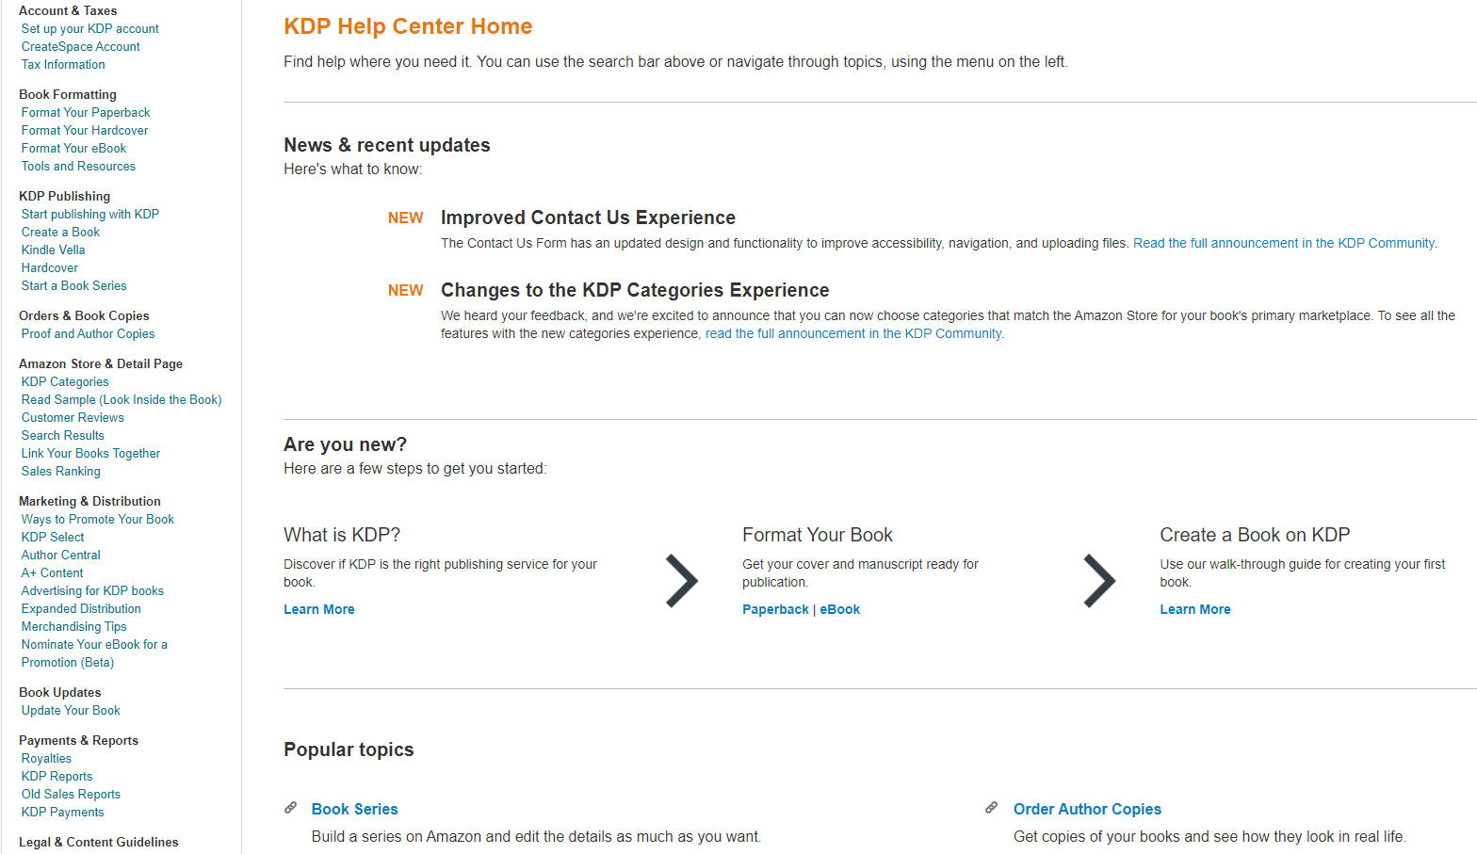This screenshot has height=854, width=1477.
Task: Open Format Your Hardcover page
Action: pyautogui.click(x=84, y=130)
